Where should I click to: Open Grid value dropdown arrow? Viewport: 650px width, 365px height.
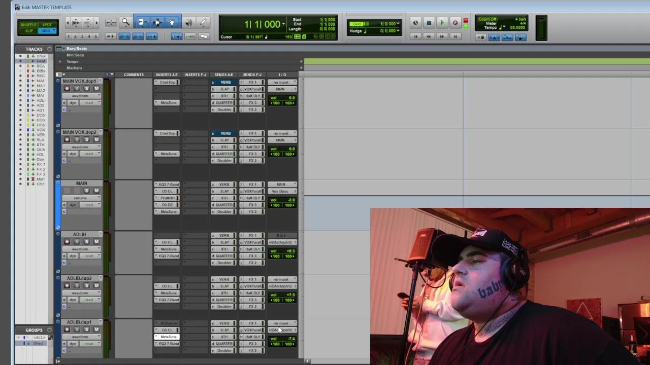[398, 24]
